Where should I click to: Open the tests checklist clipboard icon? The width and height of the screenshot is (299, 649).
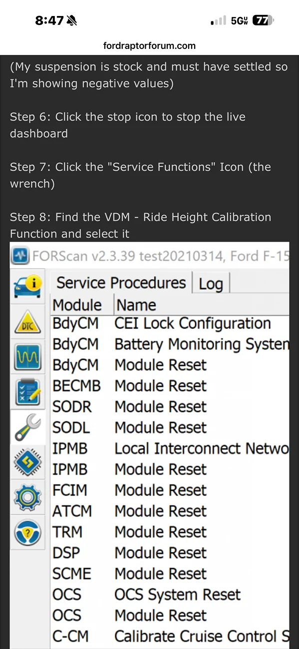(x=27, y=392)
